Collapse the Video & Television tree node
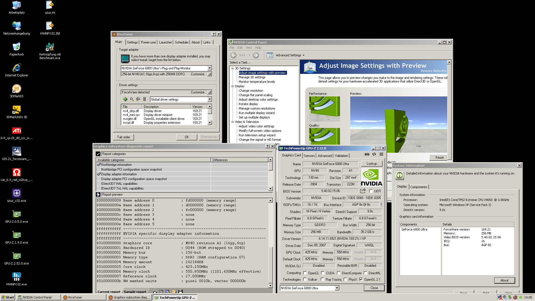This screenshot has height=301, width=535. tap(232, 122)
